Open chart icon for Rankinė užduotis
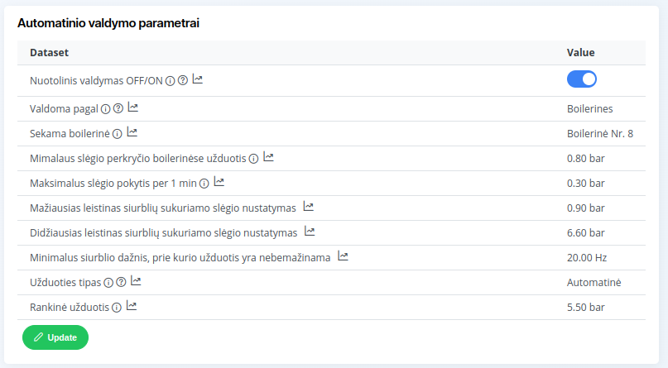The height and width of the screenshot is (368, 668). [x=131, y=306]
